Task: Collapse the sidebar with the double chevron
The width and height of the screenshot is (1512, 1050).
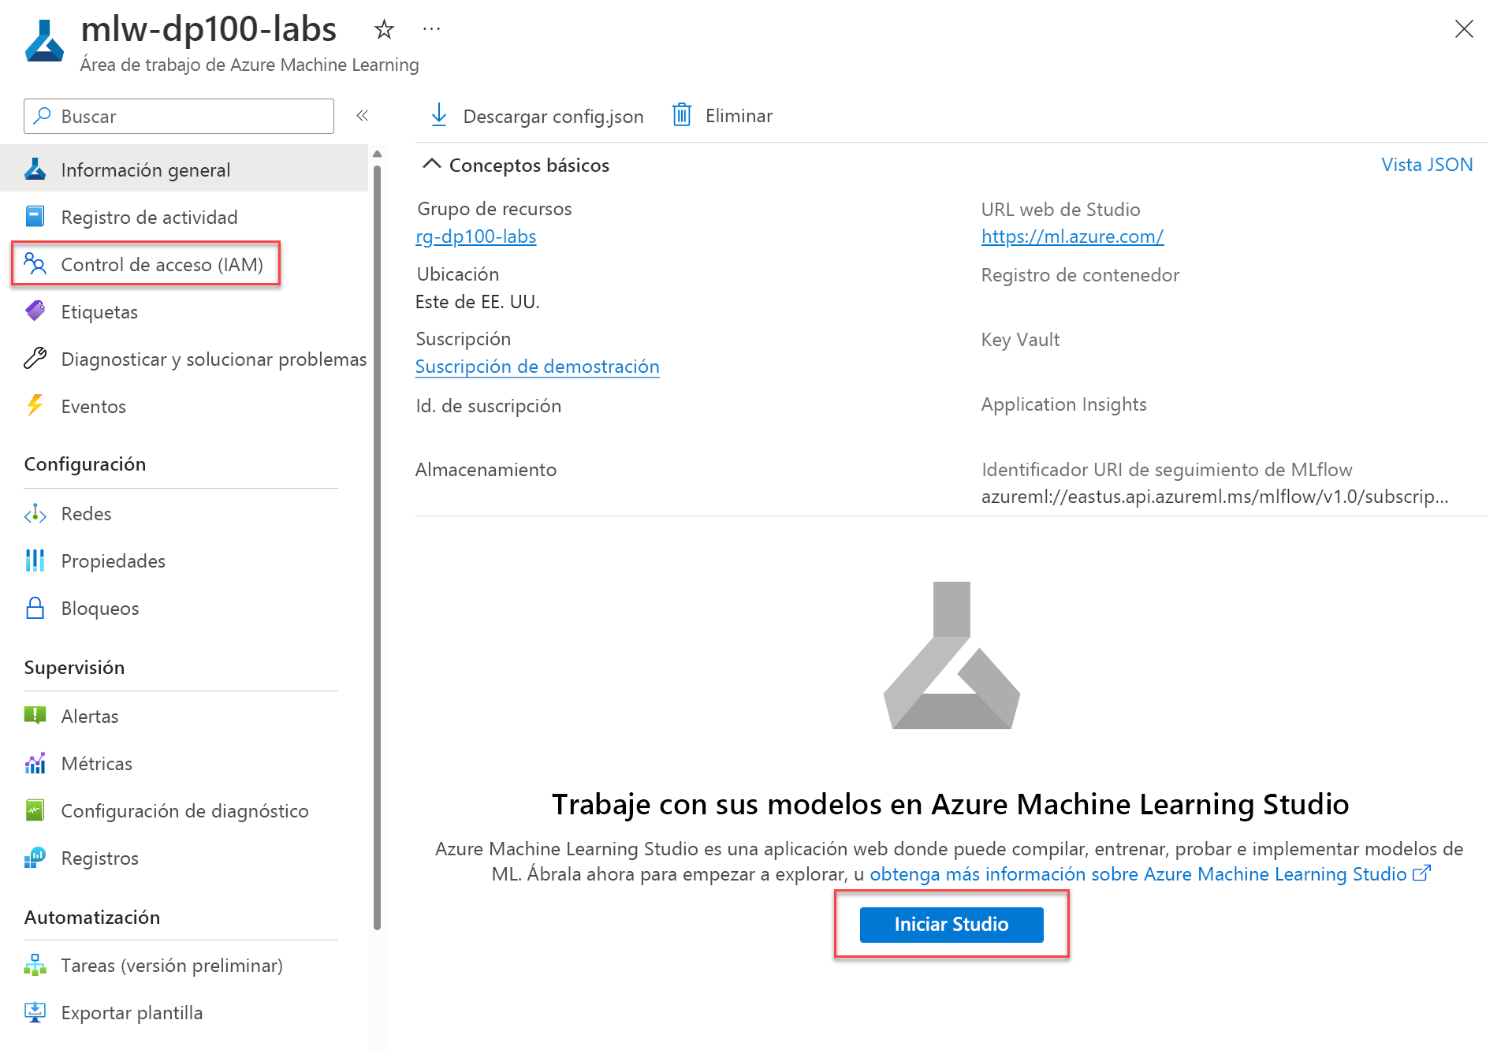Action: (x=363, y=116)
